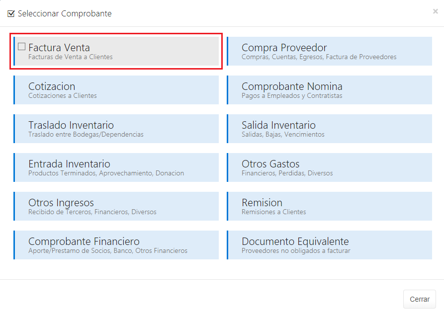This screenshot has width=444, height=320.
Task: Open Comprobante Financiero voucher type
Action: [116, 245]
